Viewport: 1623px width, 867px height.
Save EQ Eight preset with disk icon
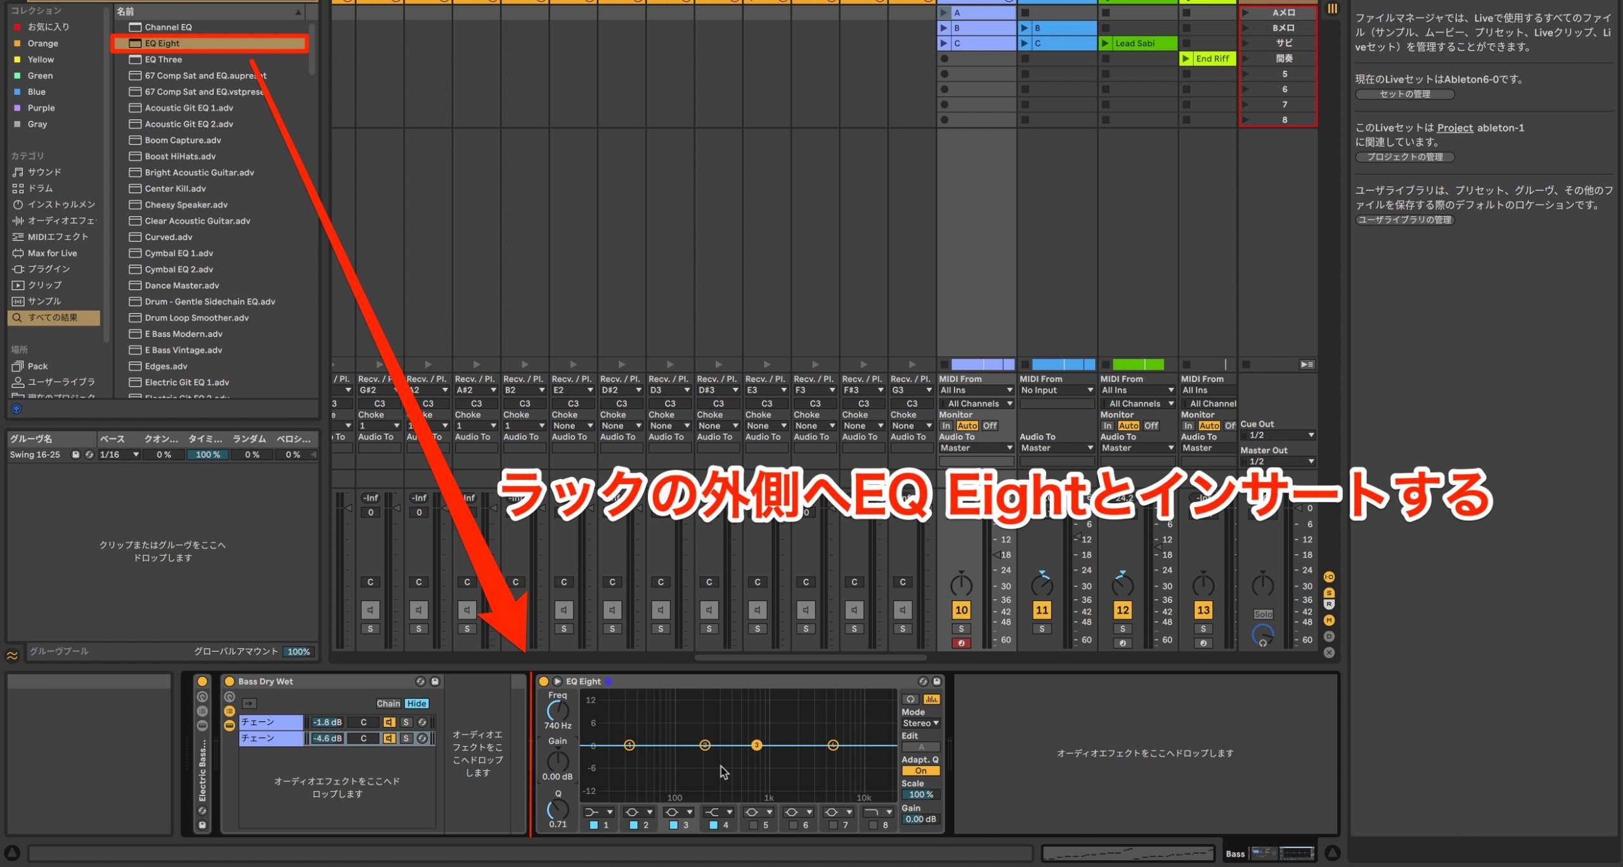937,681
